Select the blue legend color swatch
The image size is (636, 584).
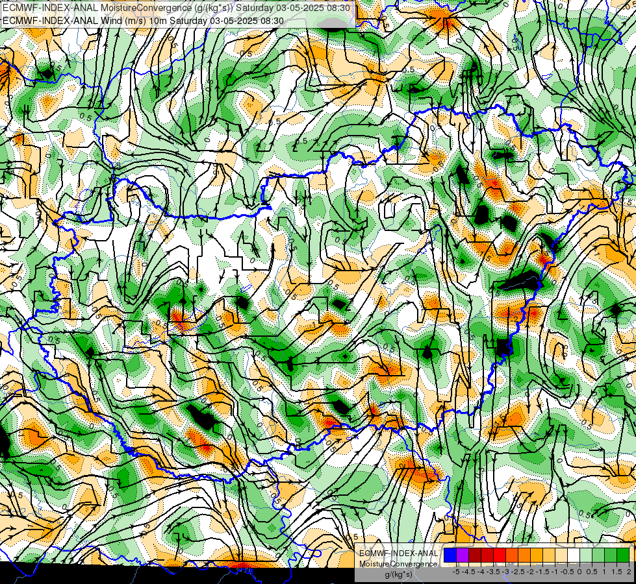coord(450,555)
